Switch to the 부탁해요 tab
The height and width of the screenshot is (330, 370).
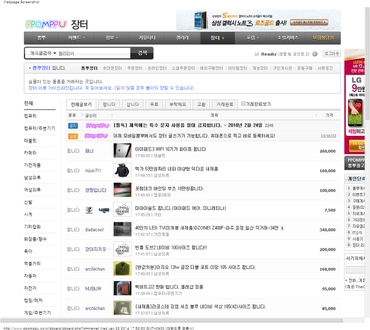point(178,104)
